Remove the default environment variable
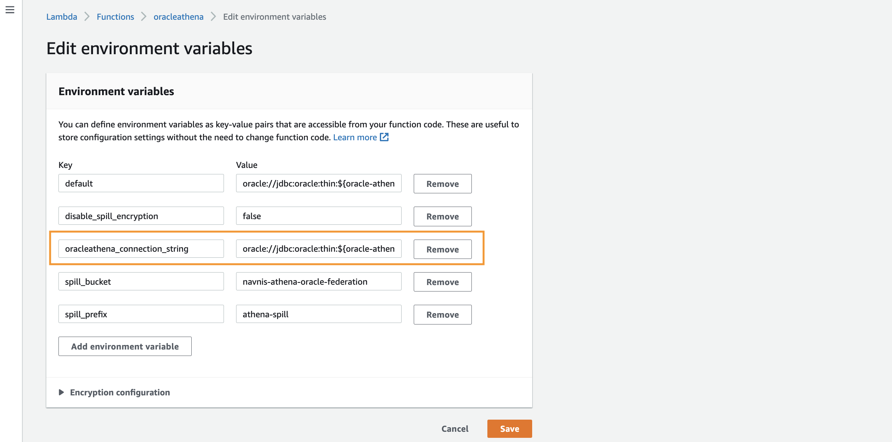Viewport: 892px width, 442px height. click(x=443, y=184)
